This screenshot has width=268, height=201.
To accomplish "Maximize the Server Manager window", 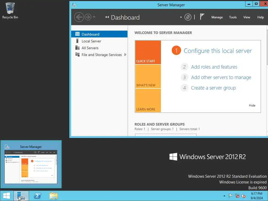I will [256, 4].
